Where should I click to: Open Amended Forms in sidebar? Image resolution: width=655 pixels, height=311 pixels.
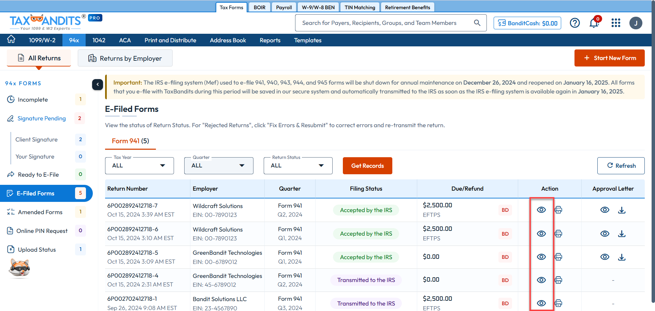(46, 212)
